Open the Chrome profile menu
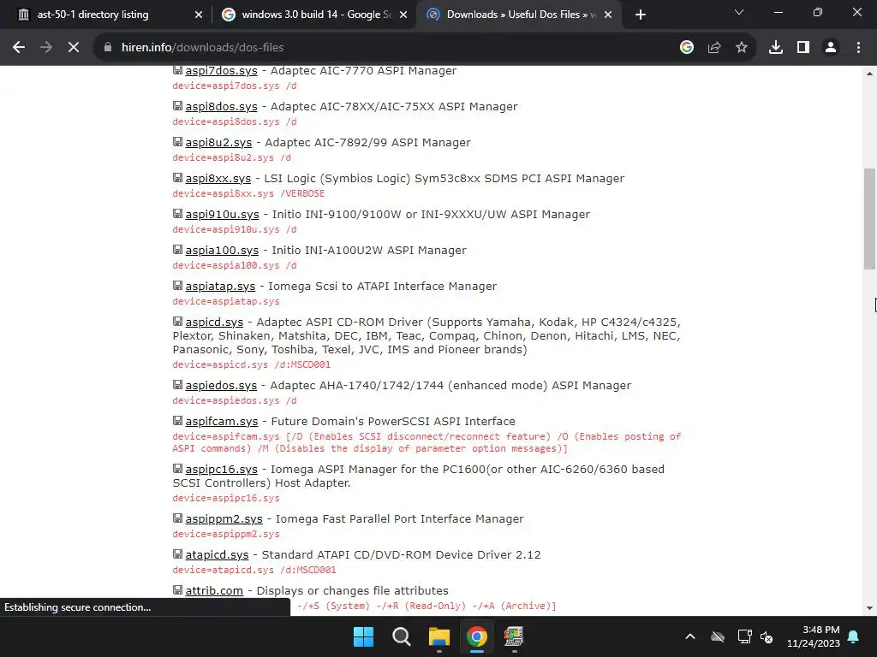The image size is (877, 657). 831,48
